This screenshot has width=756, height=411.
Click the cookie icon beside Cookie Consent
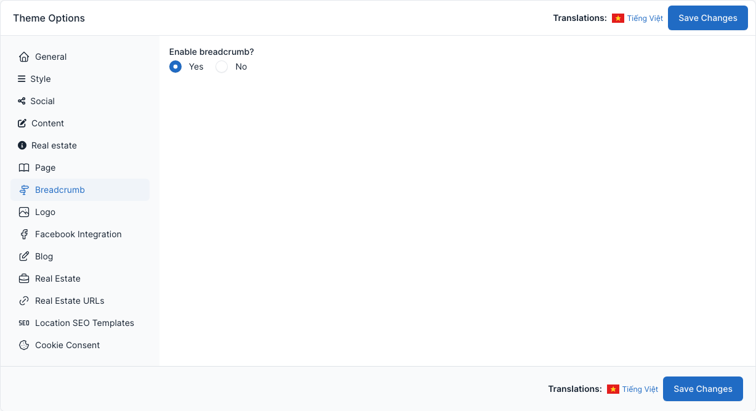point(24,345)
